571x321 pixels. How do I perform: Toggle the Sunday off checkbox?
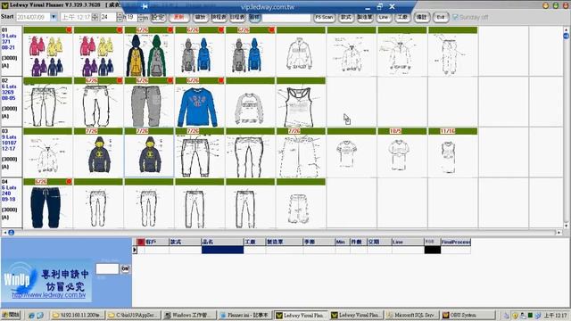pyautogui.click(x=455, y=17)
